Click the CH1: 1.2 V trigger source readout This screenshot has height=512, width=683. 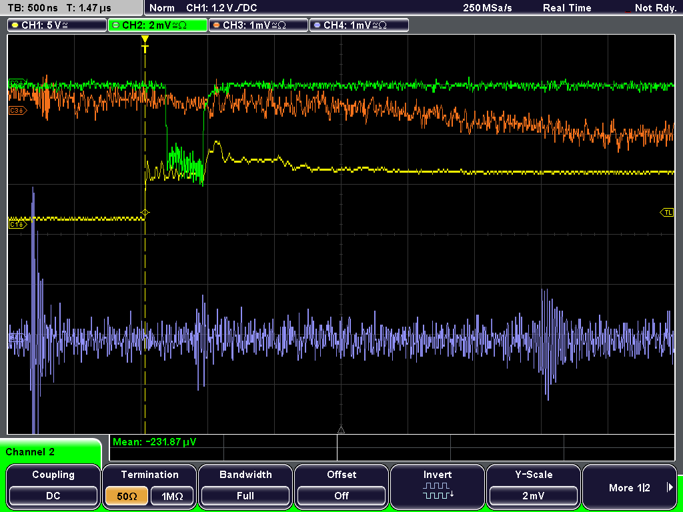221,8
